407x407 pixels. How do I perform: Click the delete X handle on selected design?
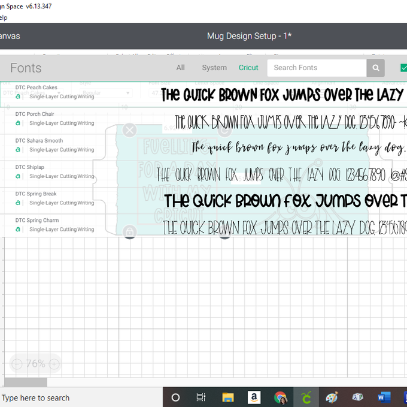129,130
